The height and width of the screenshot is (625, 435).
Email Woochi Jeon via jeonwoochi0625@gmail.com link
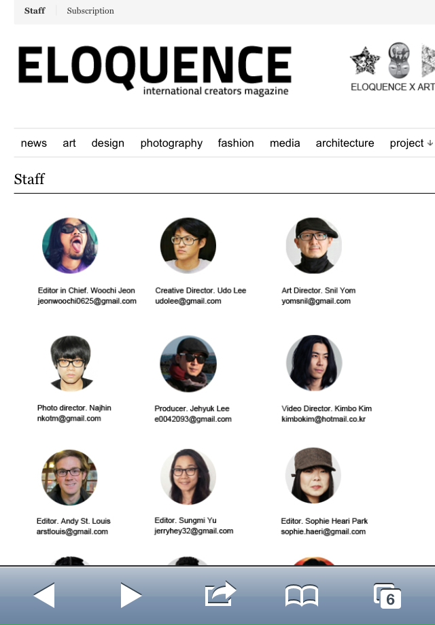click(x=87, y=301)
